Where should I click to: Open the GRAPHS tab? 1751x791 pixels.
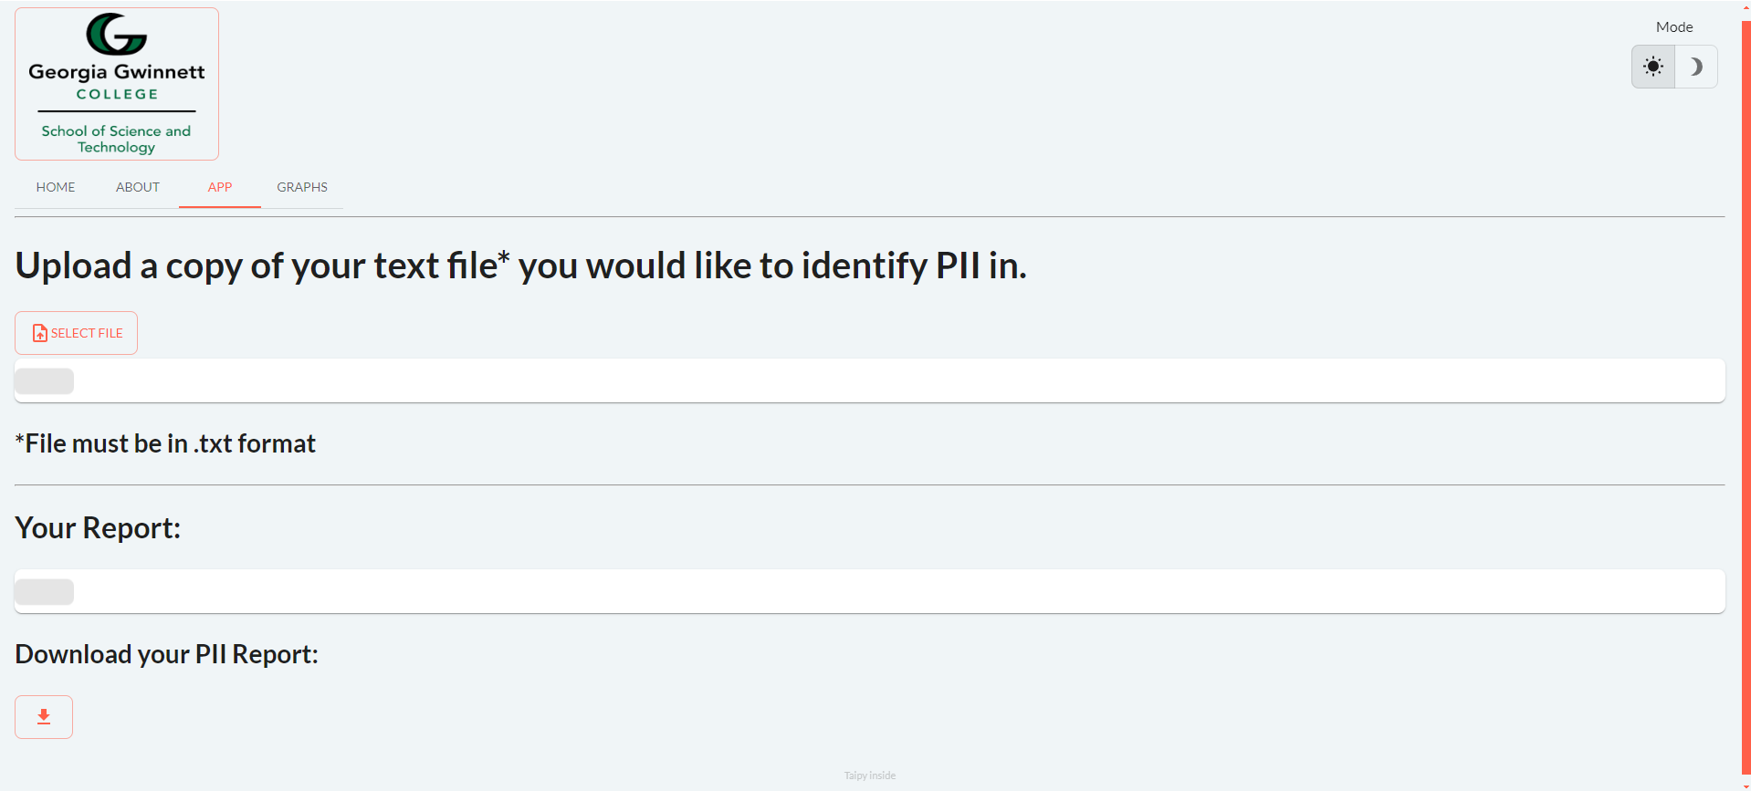point(302,187)
